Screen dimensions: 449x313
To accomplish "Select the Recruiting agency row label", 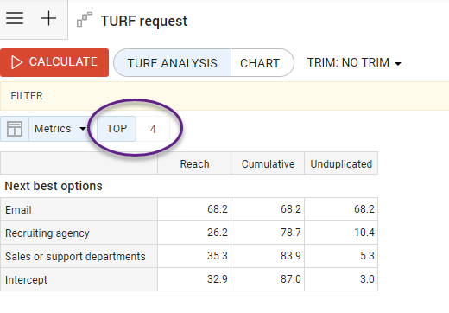I will (x=79, y=233).
